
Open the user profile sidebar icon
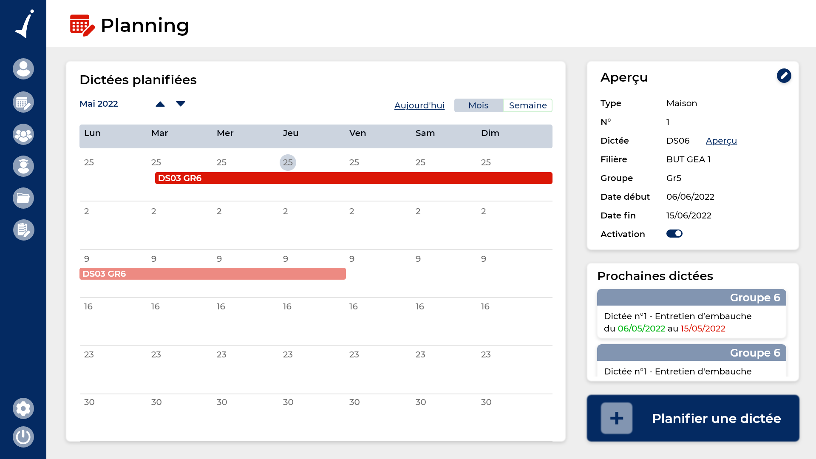point(23,69)
